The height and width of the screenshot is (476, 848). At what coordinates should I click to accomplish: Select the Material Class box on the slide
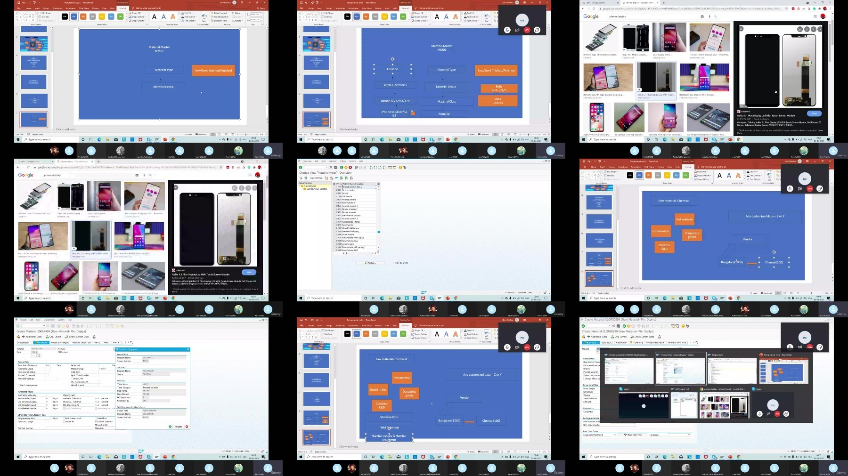[x=447, y=101]
